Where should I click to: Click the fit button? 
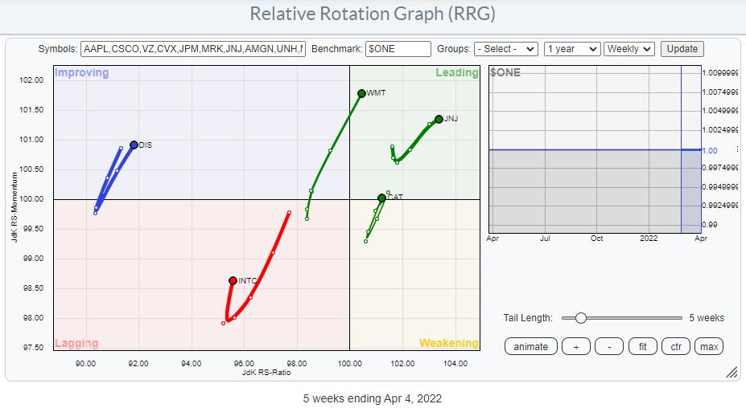[x=643, y=346]
